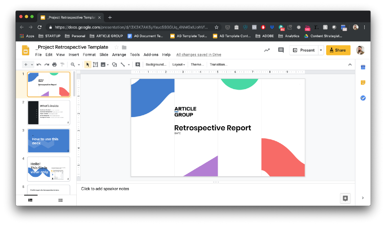
Task: Open the comment history icon
Action: point(281,50)
